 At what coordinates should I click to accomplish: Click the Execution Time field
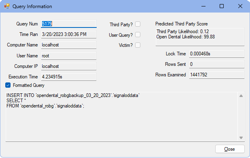[69, 77]
